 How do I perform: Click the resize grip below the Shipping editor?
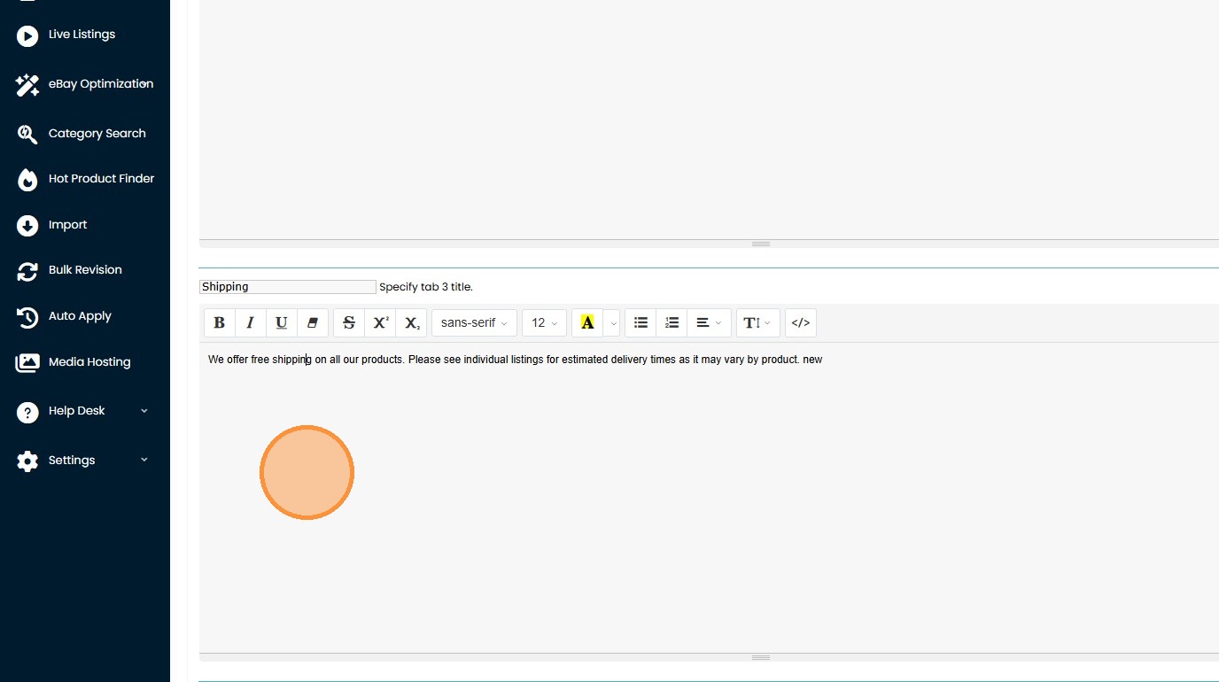761,657
